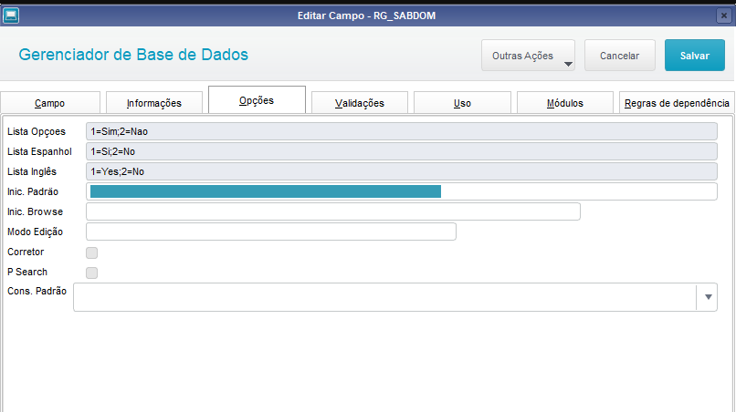Click the Cons. Padrão combo box field

click(395, 297)
